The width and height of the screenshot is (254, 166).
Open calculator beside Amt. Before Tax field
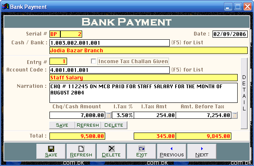click(235, 115)
